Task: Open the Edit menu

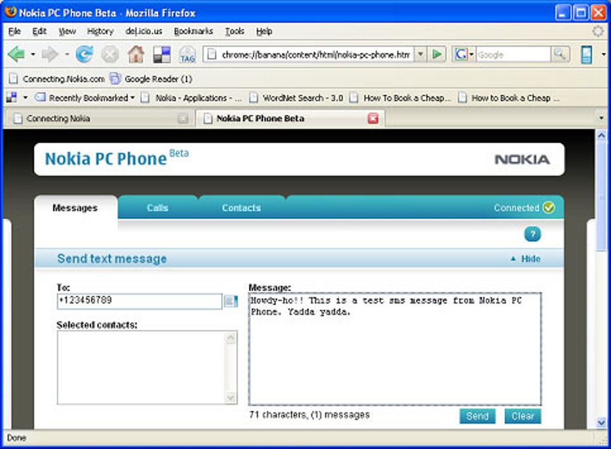Action: pos(40,31)
